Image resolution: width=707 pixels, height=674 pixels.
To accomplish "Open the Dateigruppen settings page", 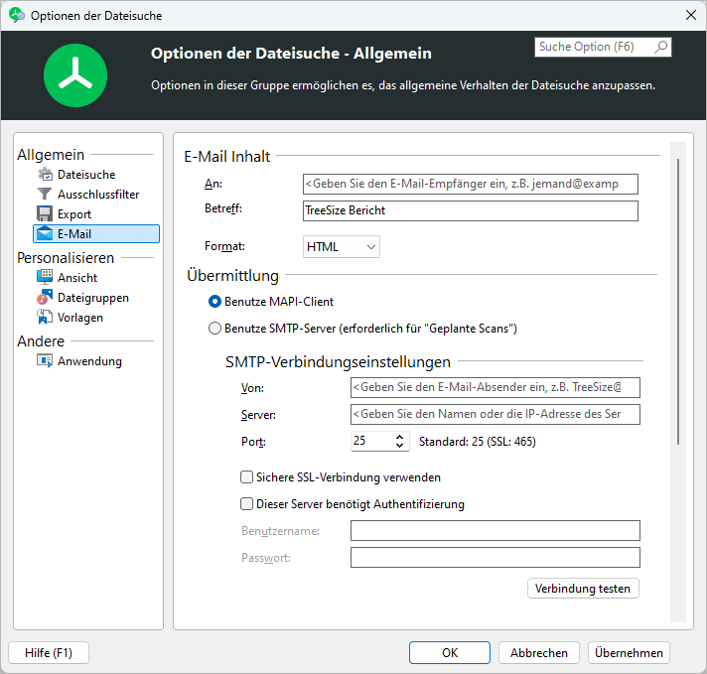I will click(93, 298).
